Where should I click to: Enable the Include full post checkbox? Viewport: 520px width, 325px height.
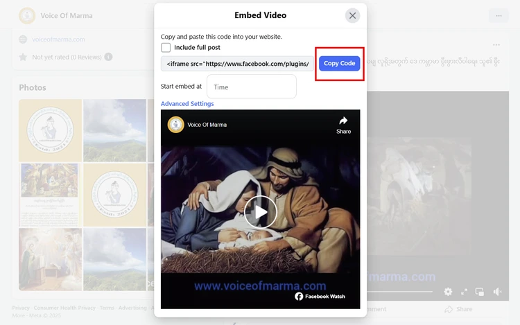coord(166,48)
